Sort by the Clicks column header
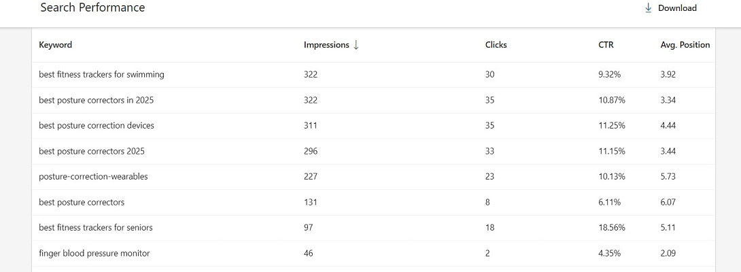The image size is (741, 272). [496, 45]
